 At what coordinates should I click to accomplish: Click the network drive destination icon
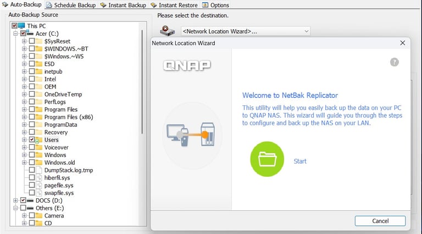tap(167, 31)
